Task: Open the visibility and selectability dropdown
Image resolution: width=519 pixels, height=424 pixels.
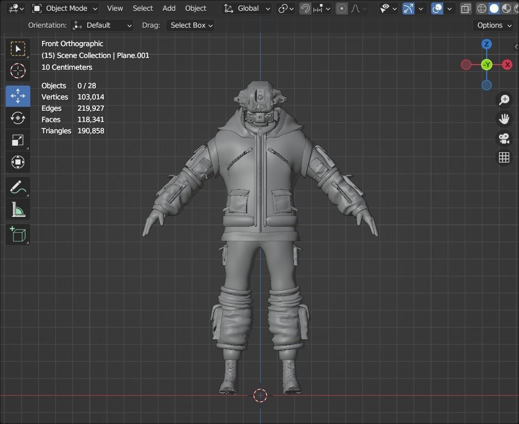Action: coord(389,9)
